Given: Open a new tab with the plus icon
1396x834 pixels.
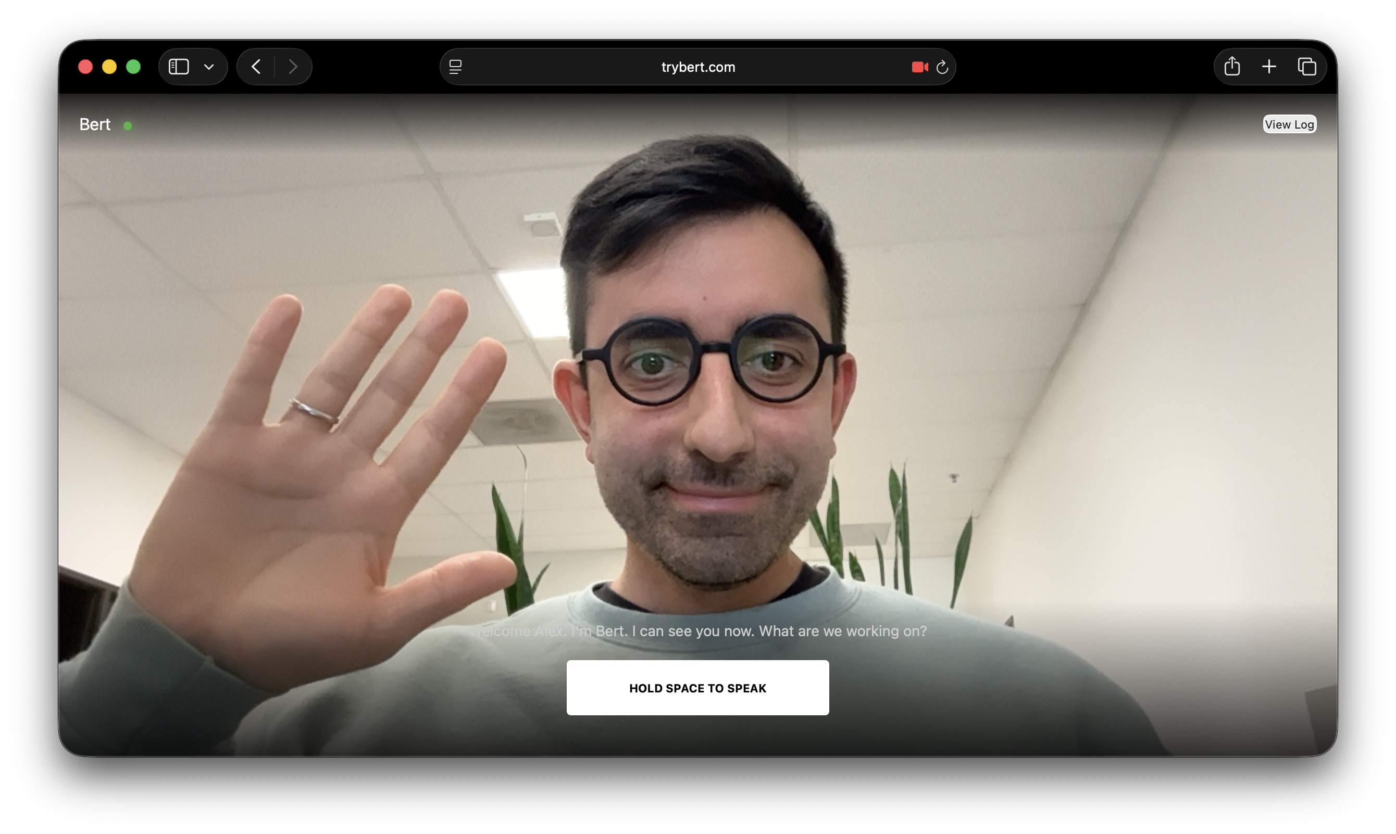Looking at the screenshot, I should click(x=1269, y=67).
